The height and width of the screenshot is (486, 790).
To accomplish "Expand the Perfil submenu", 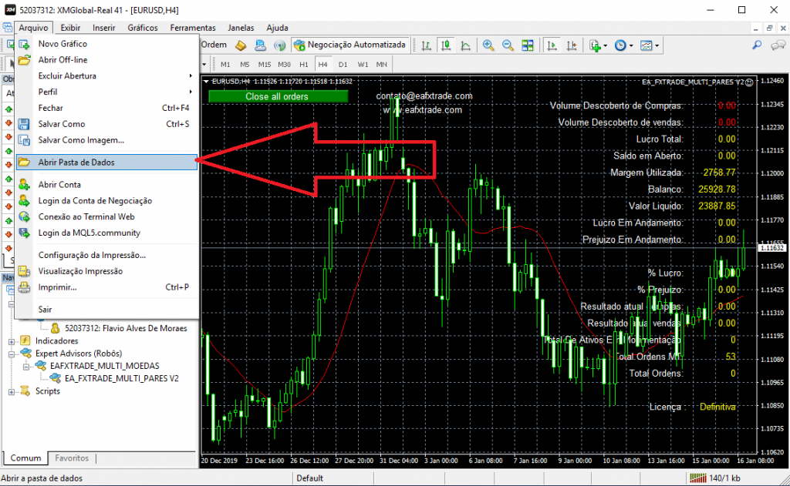I will [106, 92].
